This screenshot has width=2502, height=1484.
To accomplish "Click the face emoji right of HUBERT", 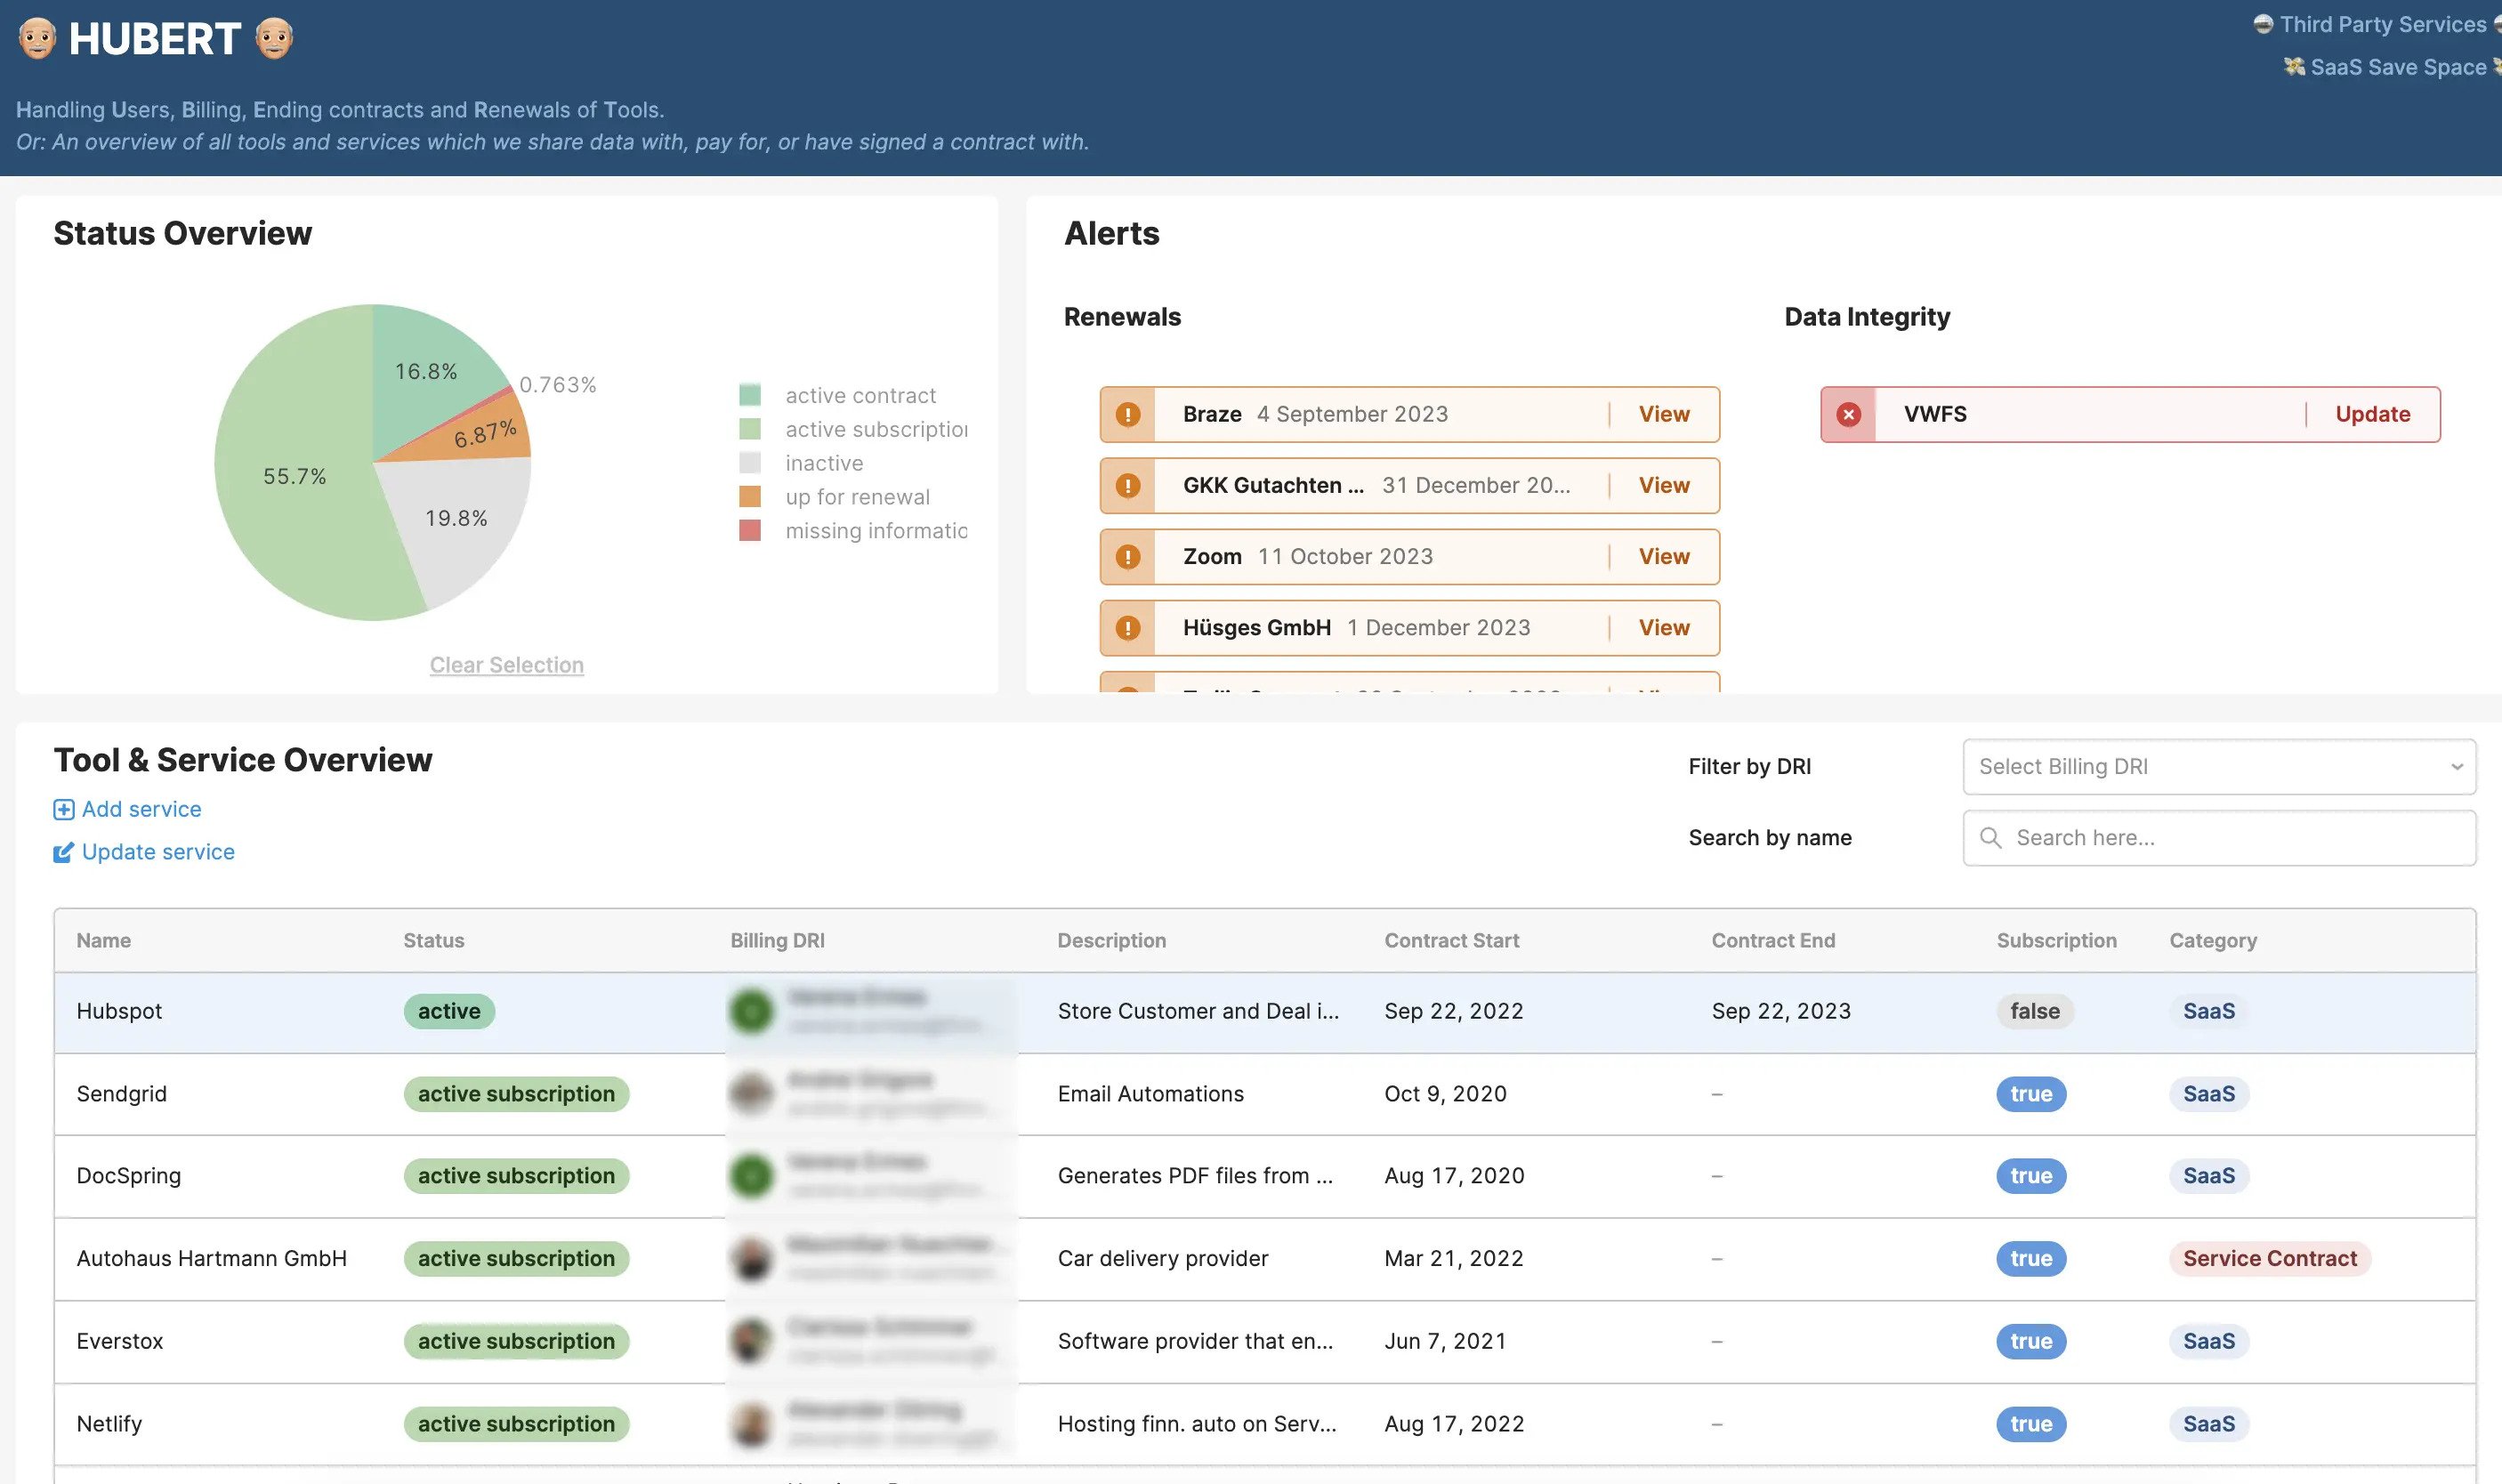I will pyautogui.click(x=274, y=39).
